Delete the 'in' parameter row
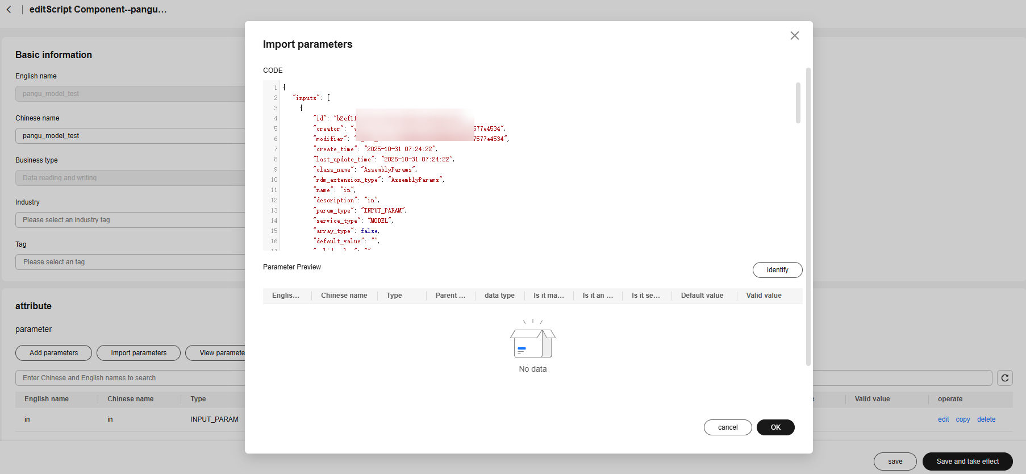 [x=986, y=419]
